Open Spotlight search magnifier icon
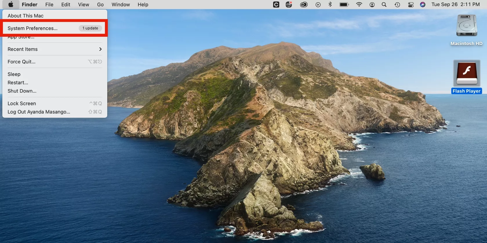The width and height of the screenshot is (487, 243). (x=384, y=5)
